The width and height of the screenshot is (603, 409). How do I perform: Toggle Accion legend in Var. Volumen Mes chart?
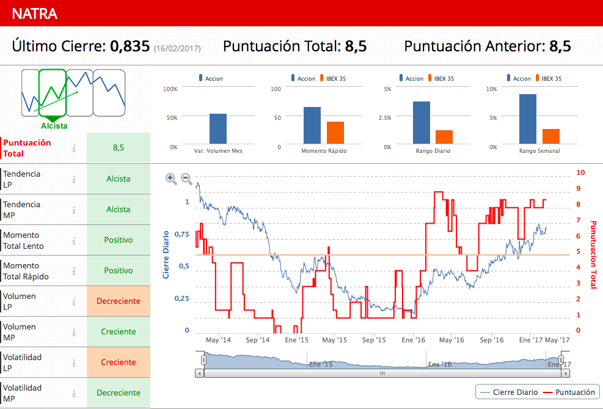click(211, 78)
